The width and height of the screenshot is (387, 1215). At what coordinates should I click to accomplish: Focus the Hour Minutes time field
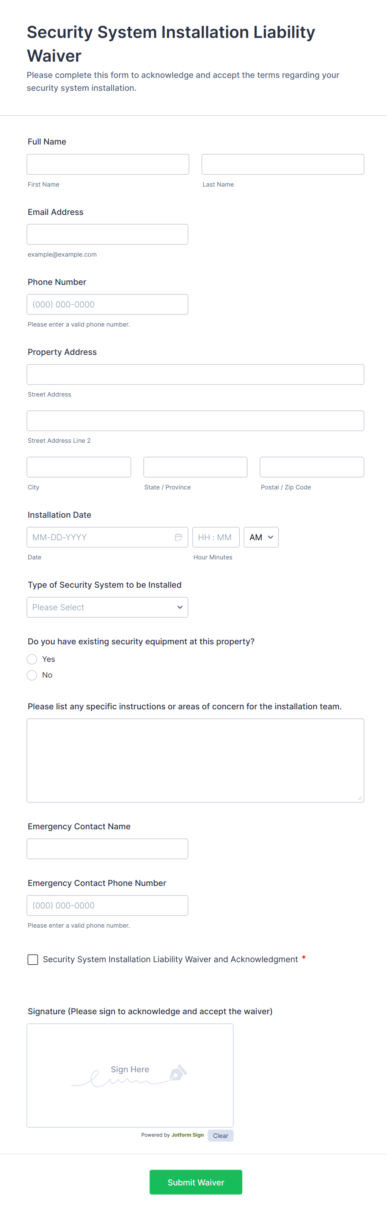(216, 537)
